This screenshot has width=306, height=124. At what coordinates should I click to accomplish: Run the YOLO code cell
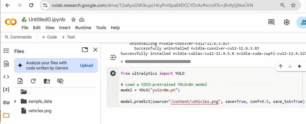point(113,73)
